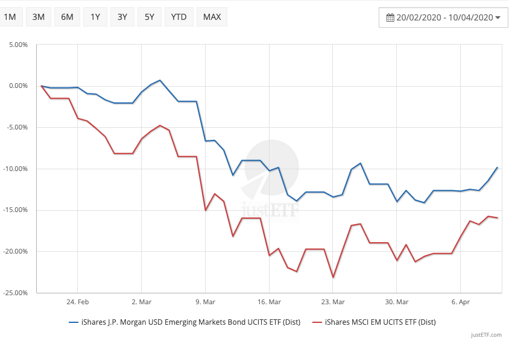Click the red line's lowest point near 23 Mar
This screenshot has height=344, width=512.
click(333, 277)
